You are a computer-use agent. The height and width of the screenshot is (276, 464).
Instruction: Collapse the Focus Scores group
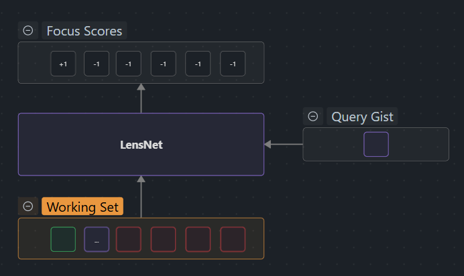coord(27,31)
